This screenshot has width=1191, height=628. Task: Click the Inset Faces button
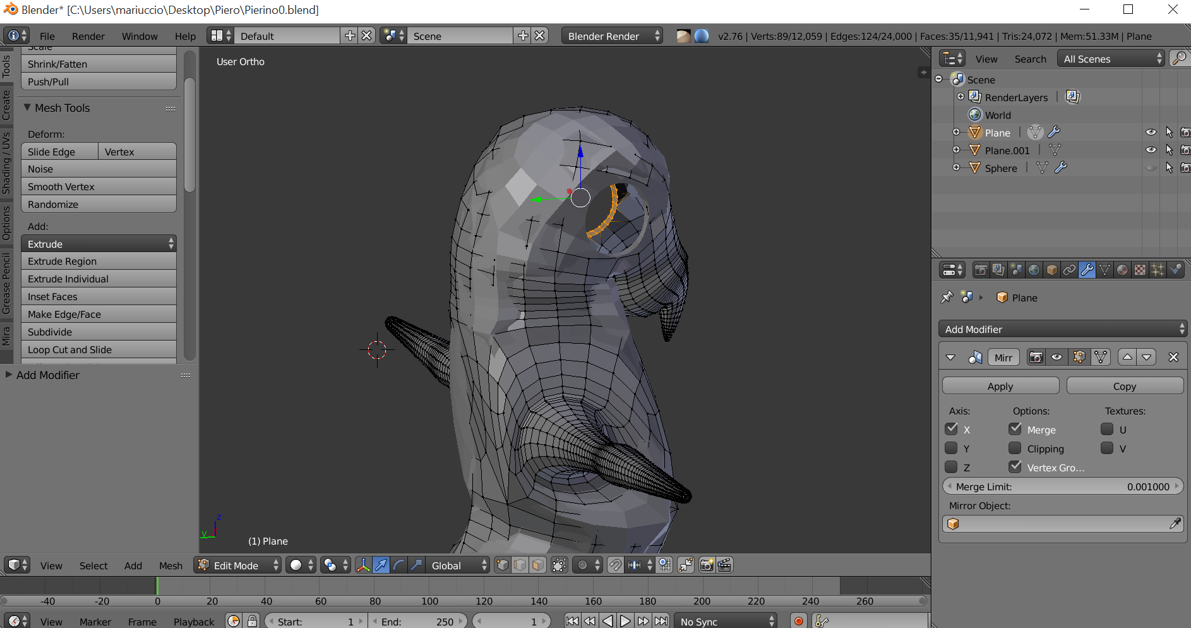[x=99, y=296]
